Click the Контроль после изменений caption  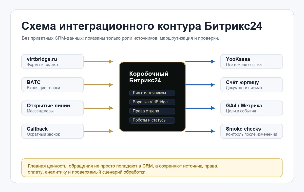coord(252,134)
